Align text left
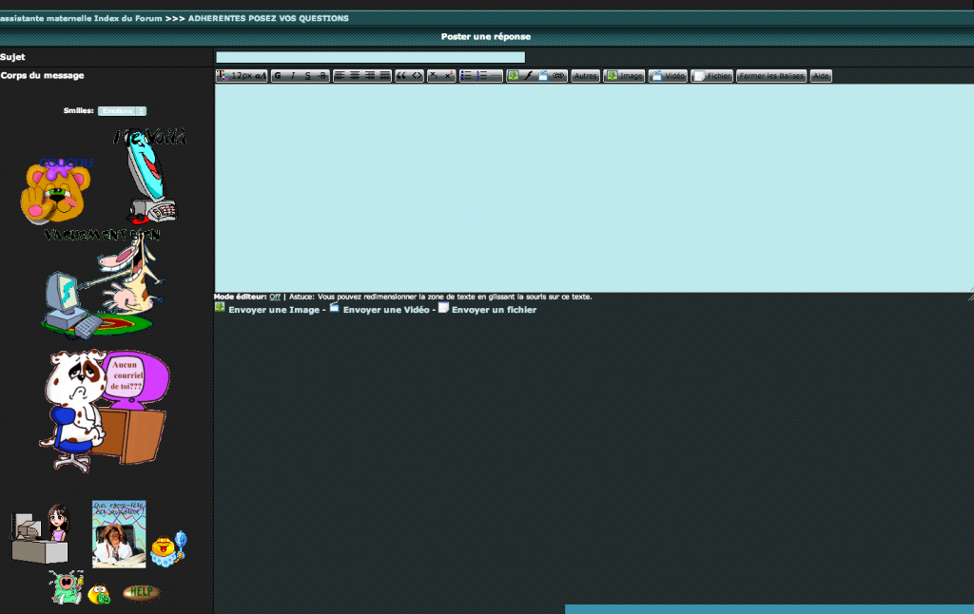This screenshot has width=974, height=614. pyautogui.click(x=340, y=76)
